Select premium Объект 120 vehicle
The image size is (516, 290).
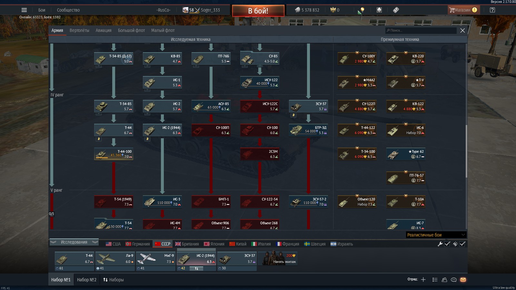(x=357, y=202)
